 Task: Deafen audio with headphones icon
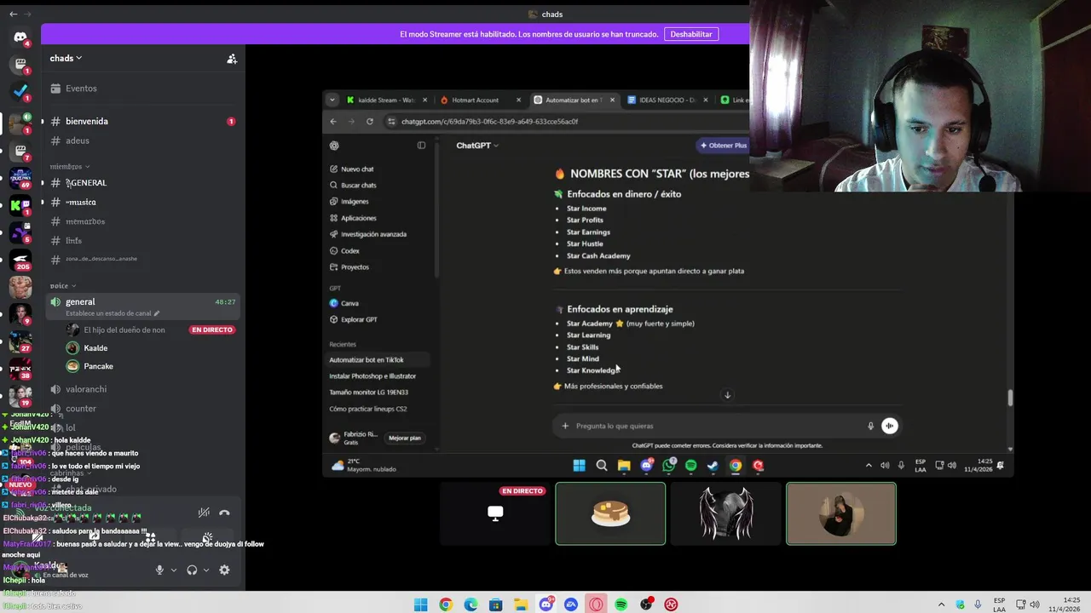click(x=192, y=570)
